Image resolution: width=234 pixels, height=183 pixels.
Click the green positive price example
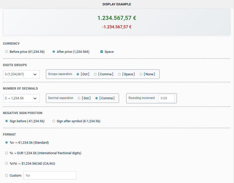(x=116, y=18)
